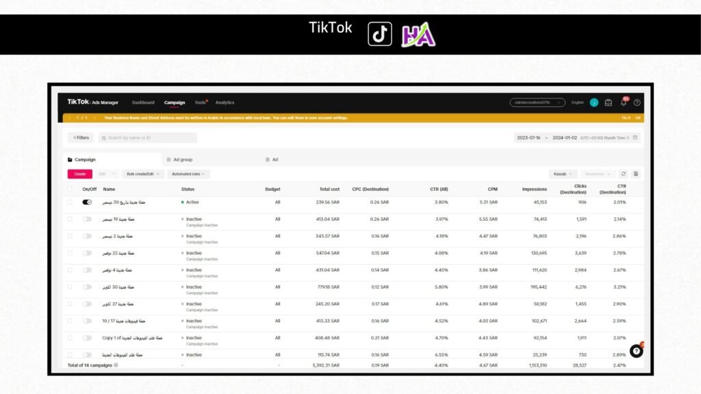Open the notifications bell
Image resolution: width=701 pixels, height=394 pixels.
point(623,103)
